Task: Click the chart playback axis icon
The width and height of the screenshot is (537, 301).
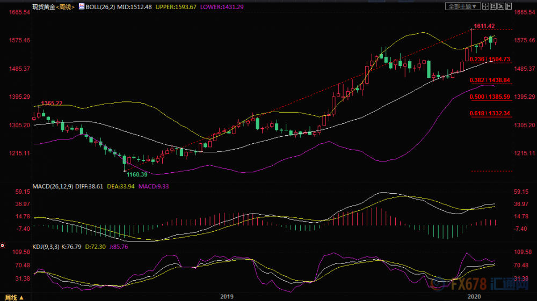Action: [x=500, y=6]
